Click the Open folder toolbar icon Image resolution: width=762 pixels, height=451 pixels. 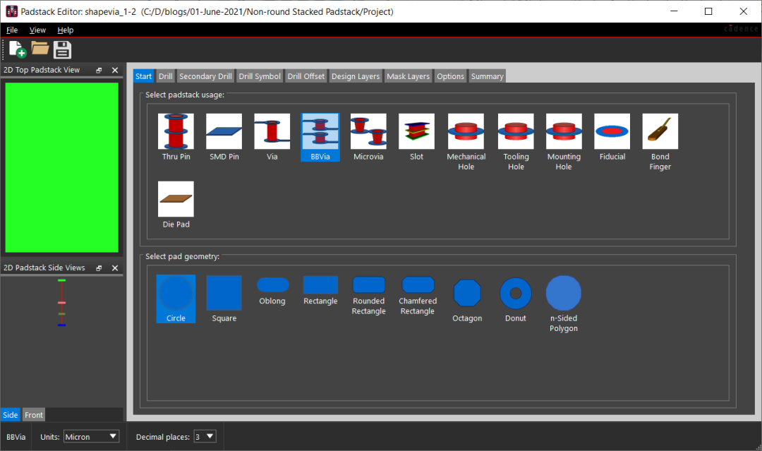pos(40,49)
